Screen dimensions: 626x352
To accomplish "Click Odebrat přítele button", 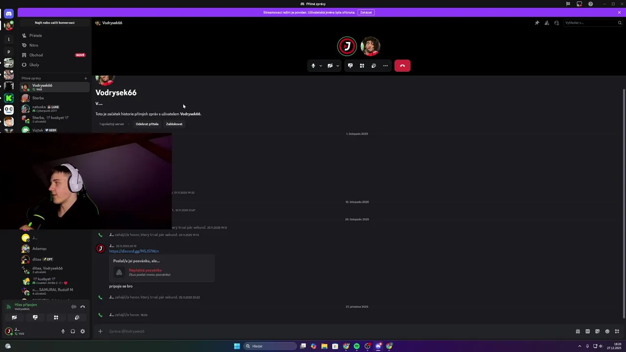I will click(147, 124).
